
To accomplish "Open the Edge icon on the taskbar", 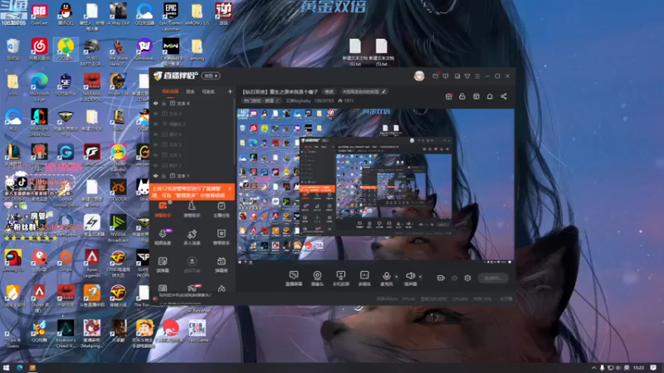I will pos(19,368).
